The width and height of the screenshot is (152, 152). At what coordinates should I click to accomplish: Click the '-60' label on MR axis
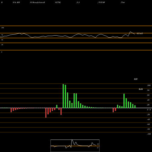tap(148, 124)
